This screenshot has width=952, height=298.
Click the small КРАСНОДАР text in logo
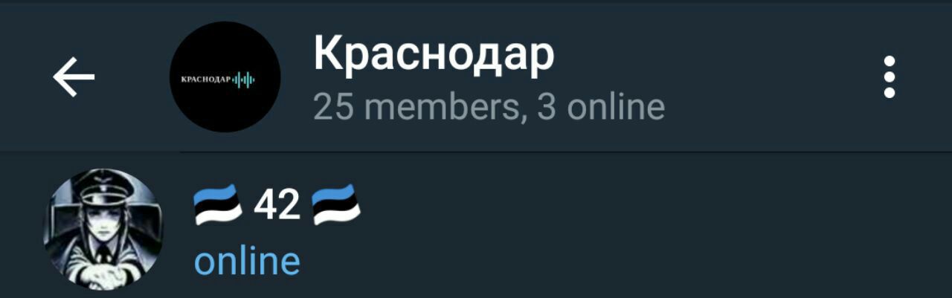click(x=206, y=79)
